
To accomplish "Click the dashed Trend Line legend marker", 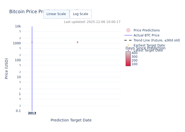I will pos(128,40).
